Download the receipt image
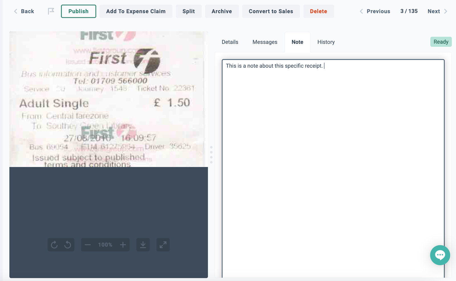456x281 pixels. [x=143, y=245]
